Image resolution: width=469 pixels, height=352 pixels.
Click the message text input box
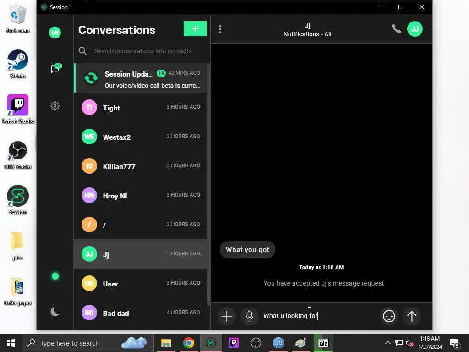tap(319, 316)
